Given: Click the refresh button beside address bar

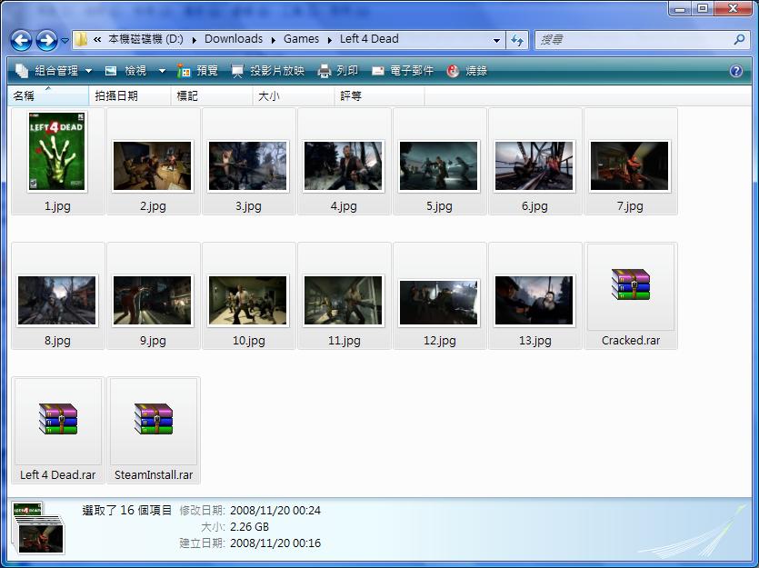Looking at the screenshot, I should tap(517, 40).
